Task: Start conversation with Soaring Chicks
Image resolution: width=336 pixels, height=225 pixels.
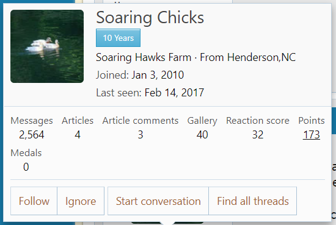Action: pyautogui.click(x=158, y=201)
